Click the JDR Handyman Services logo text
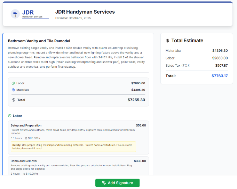The image size is (237, 189). point(32,14)
